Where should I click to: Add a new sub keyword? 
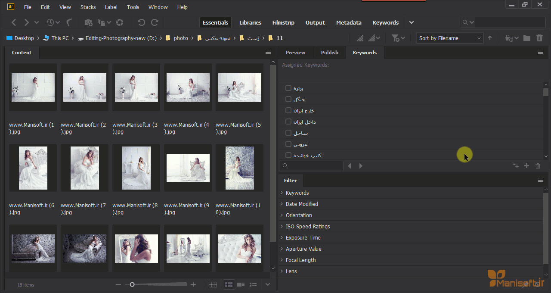[515, 166]
